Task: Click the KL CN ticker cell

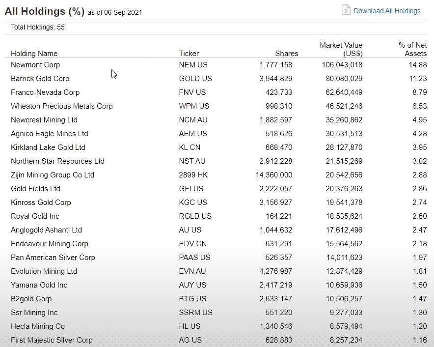Action: [x=190, y=147]
